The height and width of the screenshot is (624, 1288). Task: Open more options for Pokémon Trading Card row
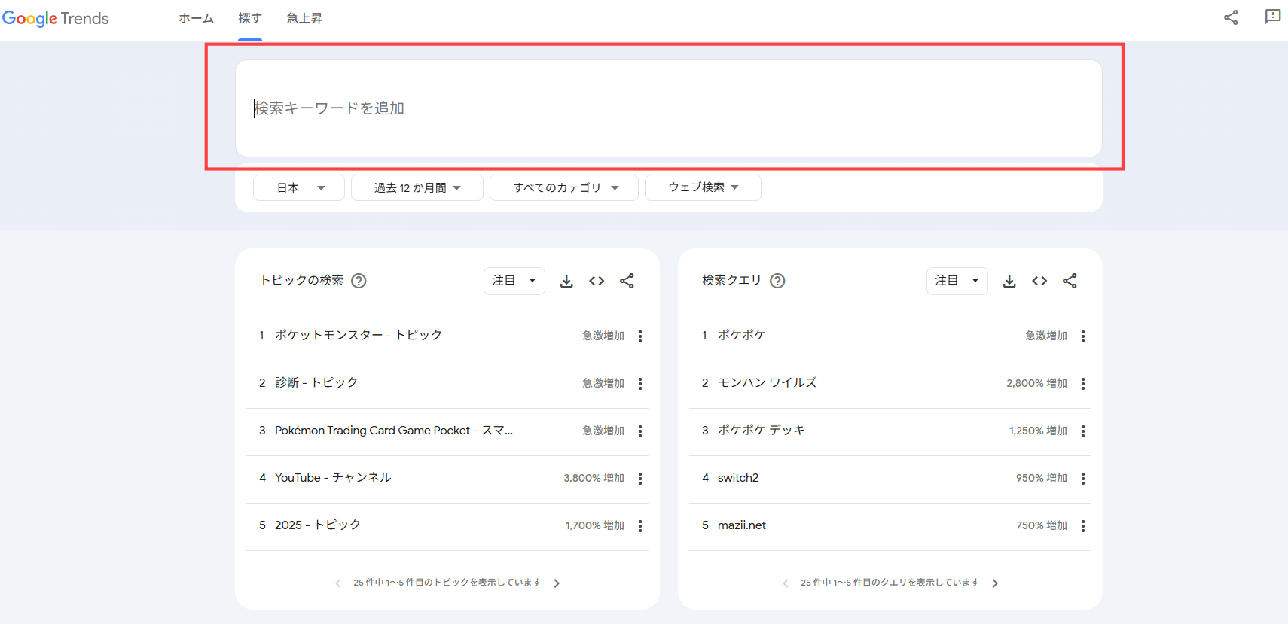point(640,431)
